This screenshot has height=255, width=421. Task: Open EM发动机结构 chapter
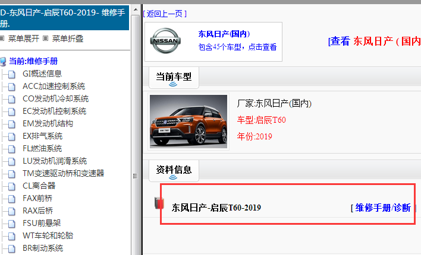(x=48, y=123)
